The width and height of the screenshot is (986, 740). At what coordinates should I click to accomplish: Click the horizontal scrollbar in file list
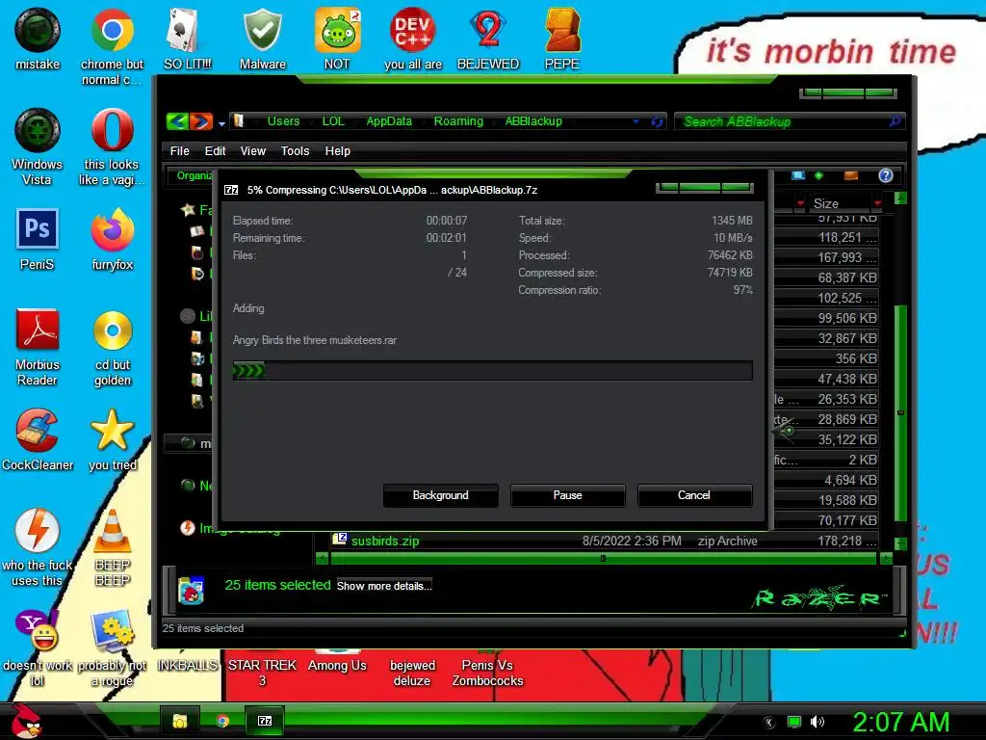(x=603, y=558)
